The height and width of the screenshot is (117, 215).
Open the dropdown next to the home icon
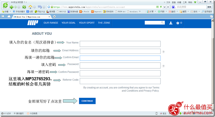pyautogui.click(x=34, y=7)
